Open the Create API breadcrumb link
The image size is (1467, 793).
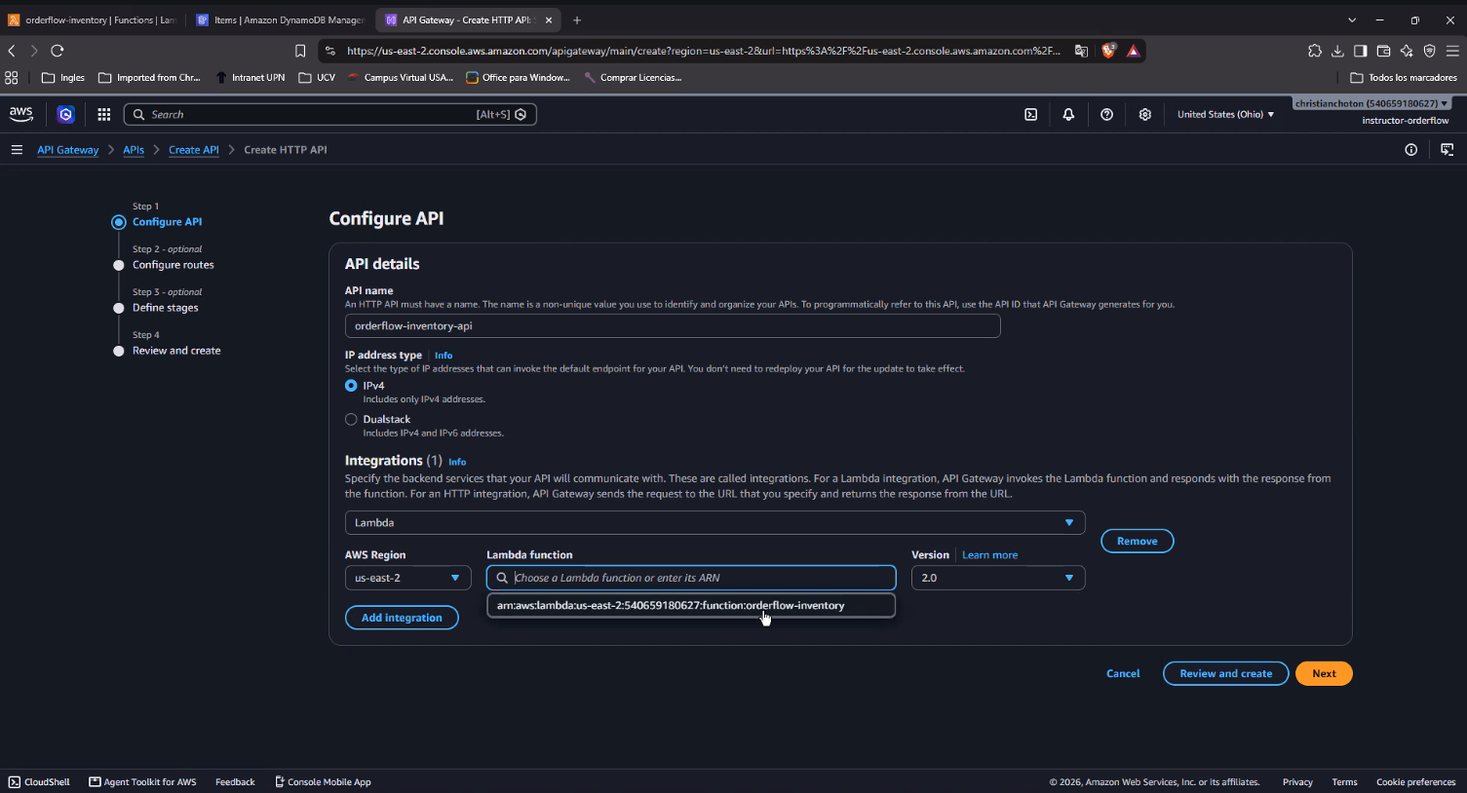[194, 150]
